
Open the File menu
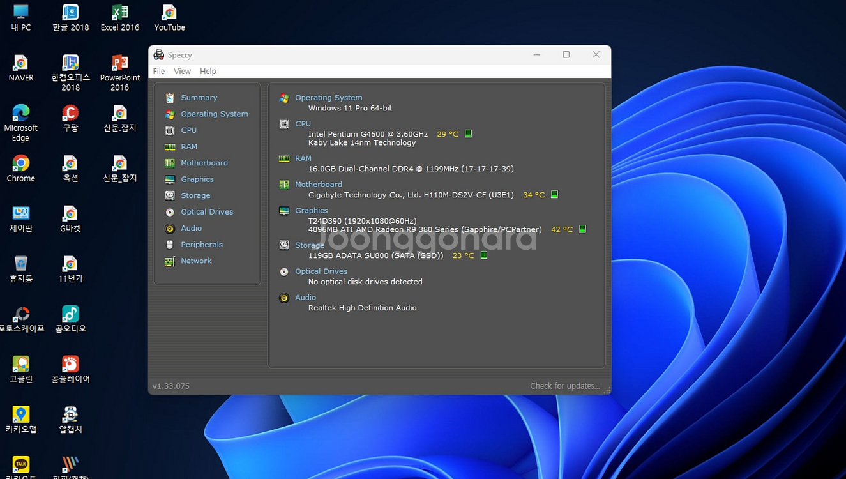159,71
